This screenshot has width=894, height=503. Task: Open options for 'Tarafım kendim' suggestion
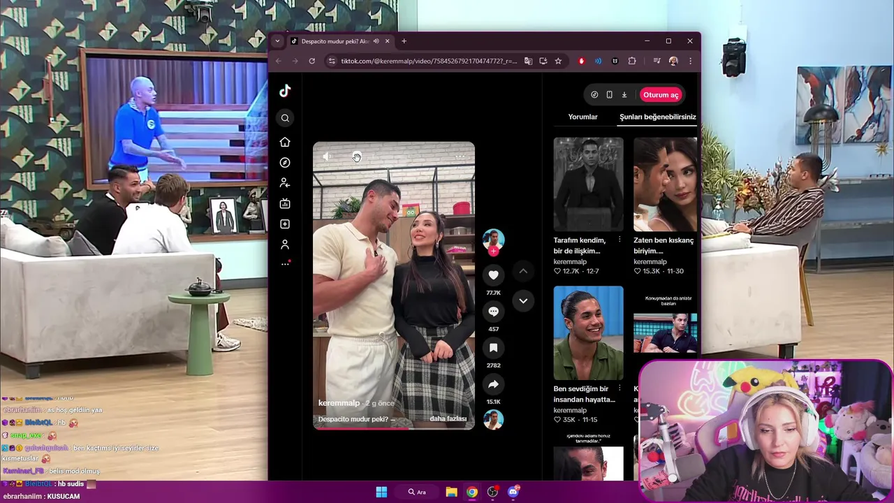click(620, 240)
